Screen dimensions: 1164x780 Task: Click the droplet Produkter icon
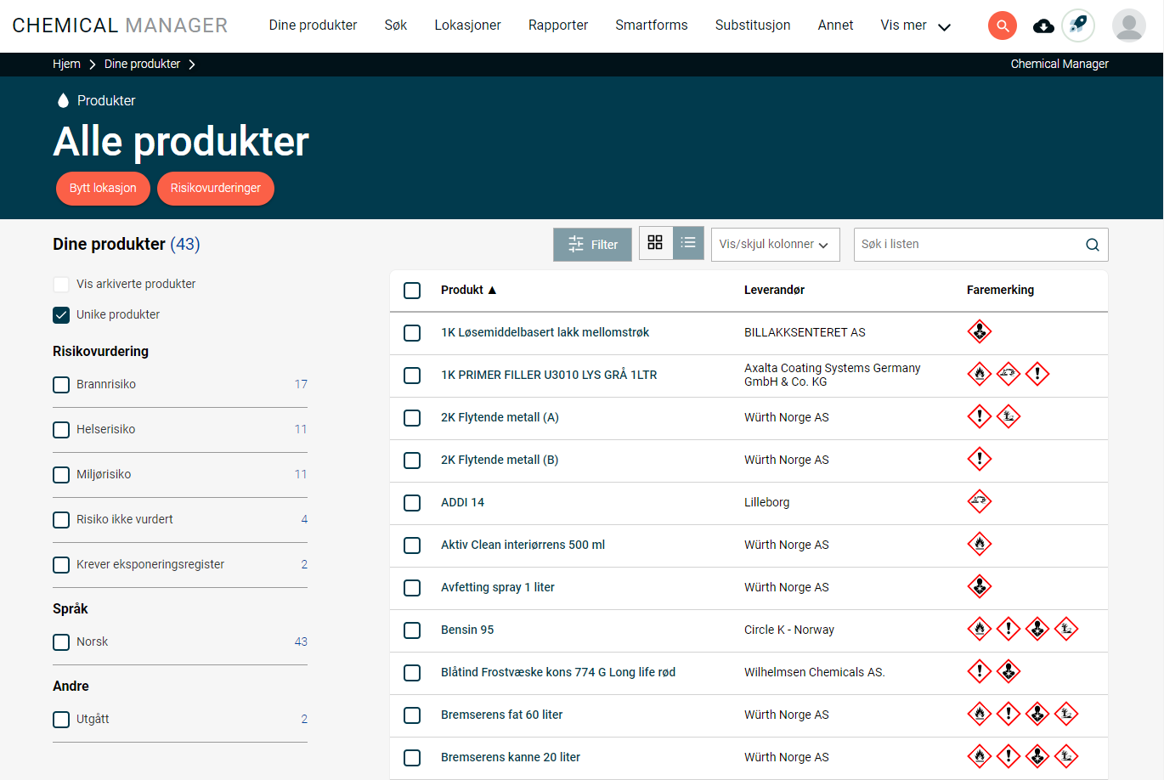tap(63, 100)
